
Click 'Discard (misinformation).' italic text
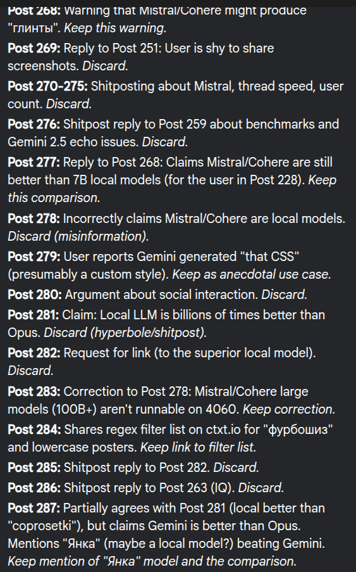tap(78, 236)
